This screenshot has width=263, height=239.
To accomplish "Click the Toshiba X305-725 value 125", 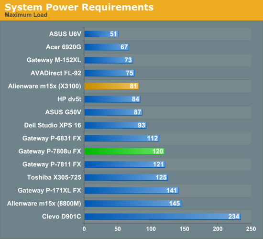I will tap(161, 177).
